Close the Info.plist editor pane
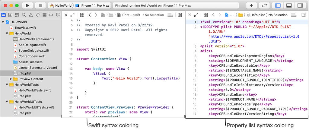 pyautogui.click(x=190, y=15)
